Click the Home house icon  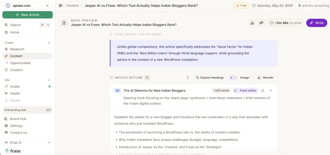click(6, 32)
